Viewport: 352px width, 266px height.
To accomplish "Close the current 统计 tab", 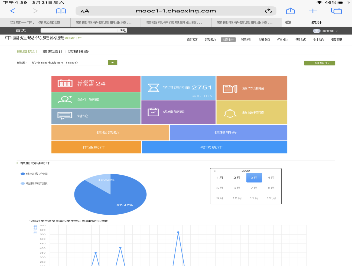I will [x=288, y=22].
